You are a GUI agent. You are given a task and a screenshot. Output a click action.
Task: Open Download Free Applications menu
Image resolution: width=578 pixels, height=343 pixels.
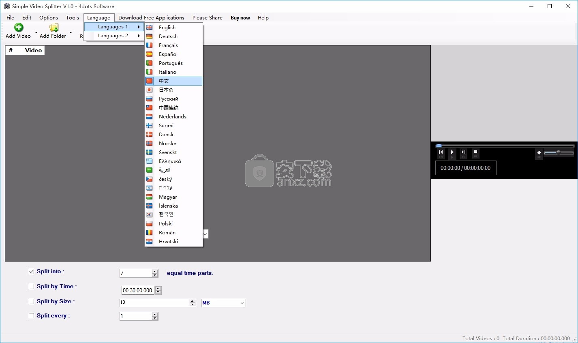point(151,17)
